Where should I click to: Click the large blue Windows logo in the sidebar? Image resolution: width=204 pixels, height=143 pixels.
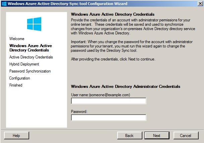tap(34, 24)
